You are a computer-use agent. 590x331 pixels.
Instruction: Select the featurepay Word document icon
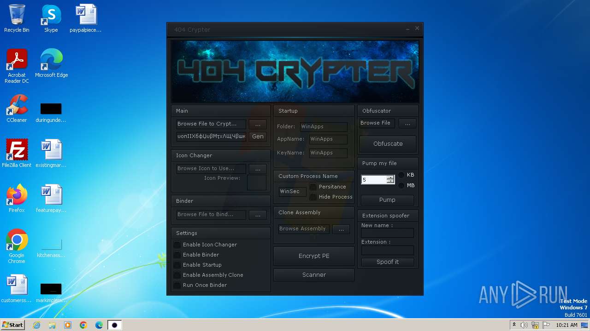point(51,199)
